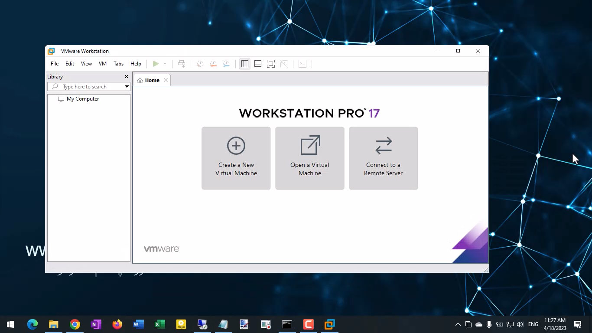The image size is (592, 333).
Task: Maximize the VMware Workstation window
Action: (x=458, y=51)
